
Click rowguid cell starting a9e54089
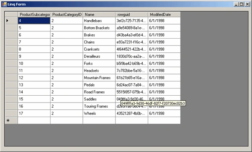132,28
